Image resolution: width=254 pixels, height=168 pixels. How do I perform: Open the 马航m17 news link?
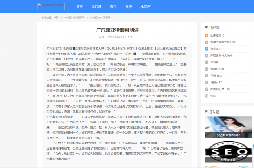[216, 82]
